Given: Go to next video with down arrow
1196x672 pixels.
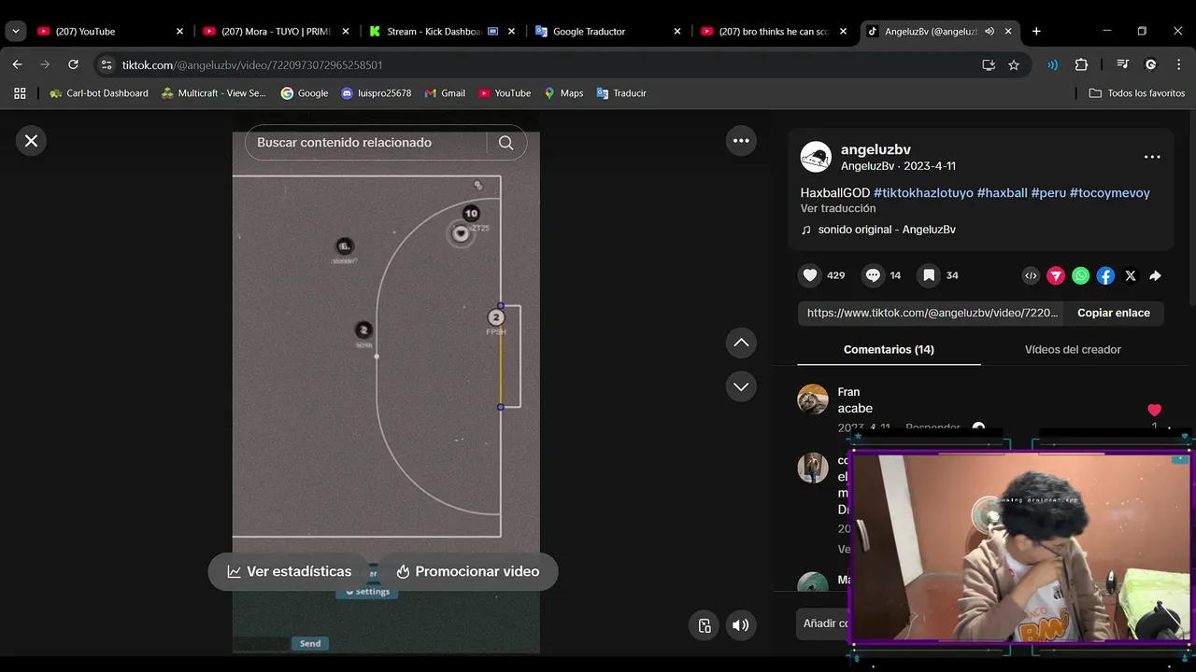Looking at the screenshot, I should [741, 386].
